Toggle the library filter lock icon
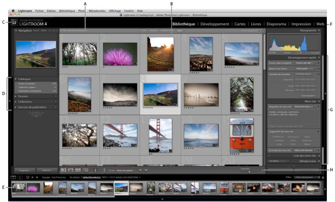Viewport: 335px width, 202px height. tap(263, 31)
